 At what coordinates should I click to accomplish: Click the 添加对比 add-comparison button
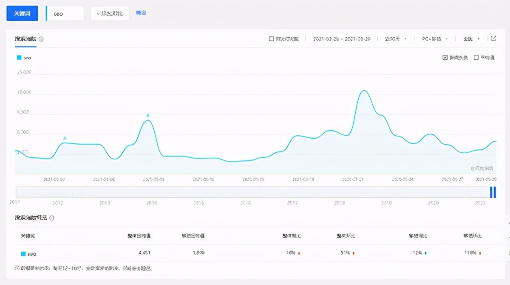[x=110, y=14]
